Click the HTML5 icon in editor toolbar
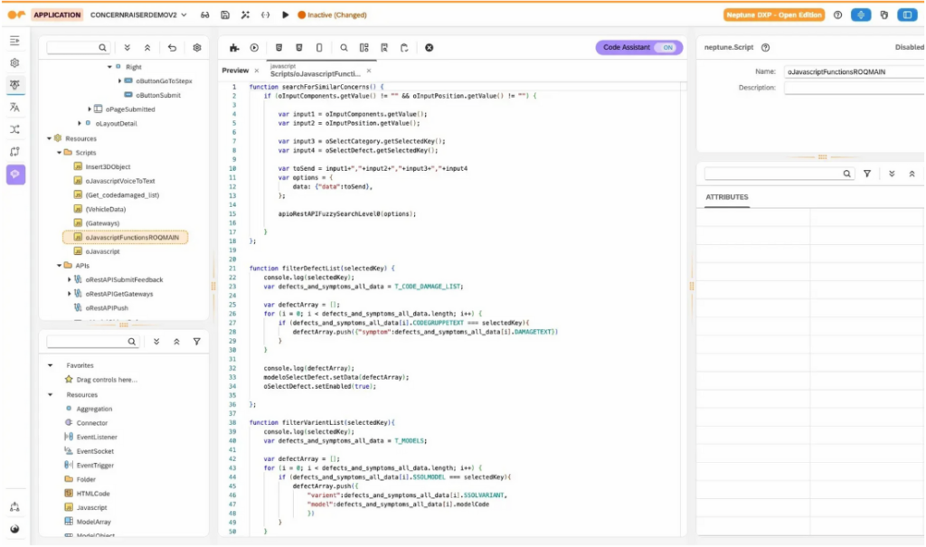The image size is (926, 547). 279,48
